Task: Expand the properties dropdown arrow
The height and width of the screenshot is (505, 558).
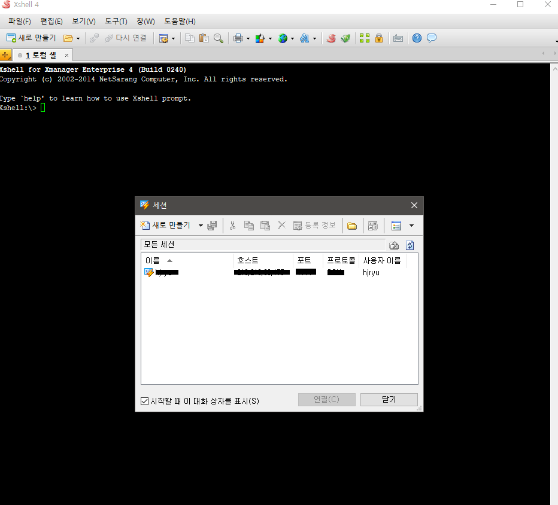Action: tap(173, 38)
